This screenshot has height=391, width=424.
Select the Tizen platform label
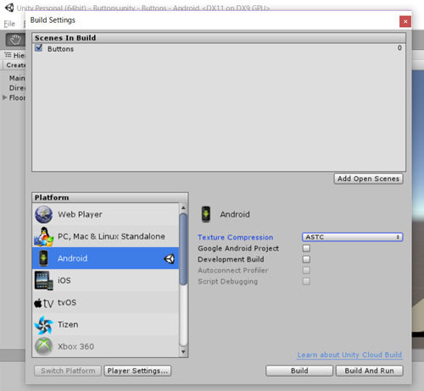point(68,324)
